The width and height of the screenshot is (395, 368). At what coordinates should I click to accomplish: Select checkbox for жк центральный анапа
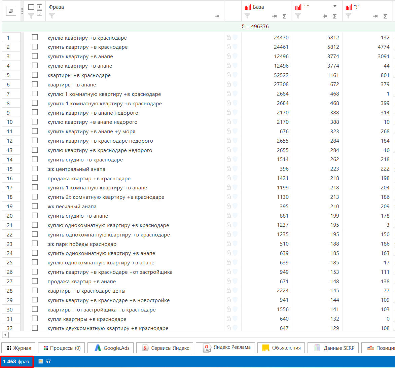tap(35, 169)
